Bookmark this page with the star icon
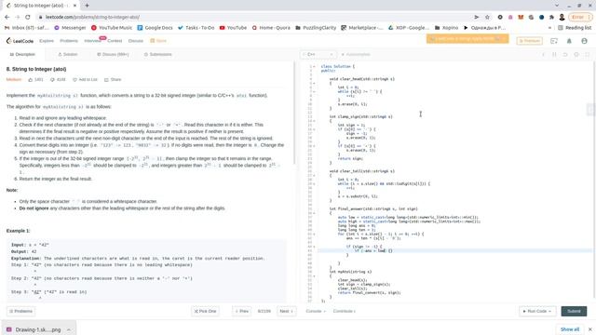The width and height of the screenshot is (596, 335). (x=487, y=17)
